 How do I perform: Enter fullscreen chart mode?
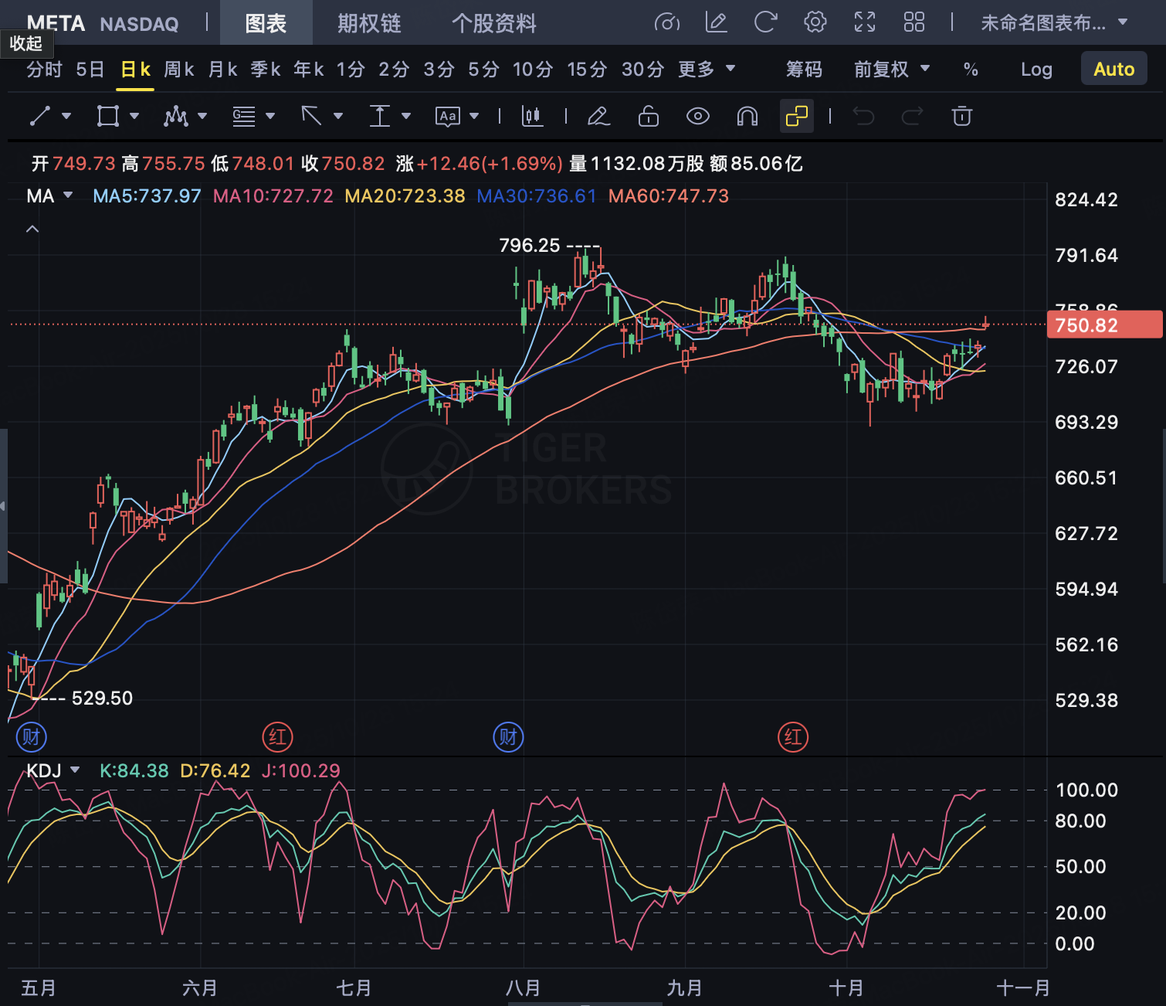coord(865,22)
